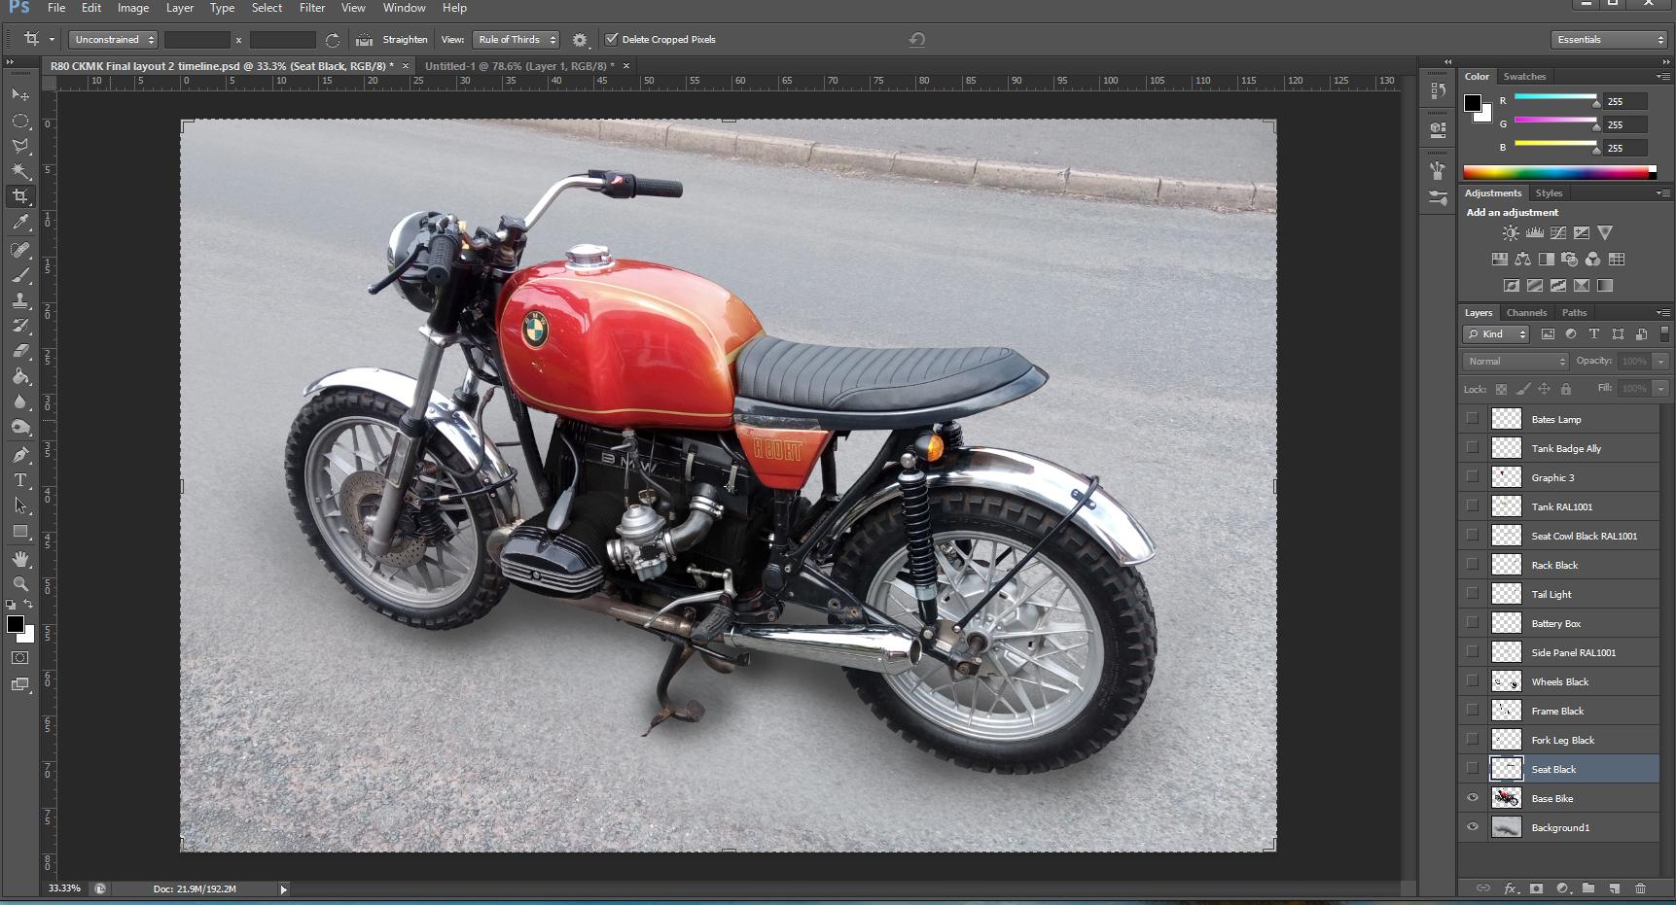Switch to Untitled-1 document tab
Screen dimensions: 1676x905
(519, 66)
